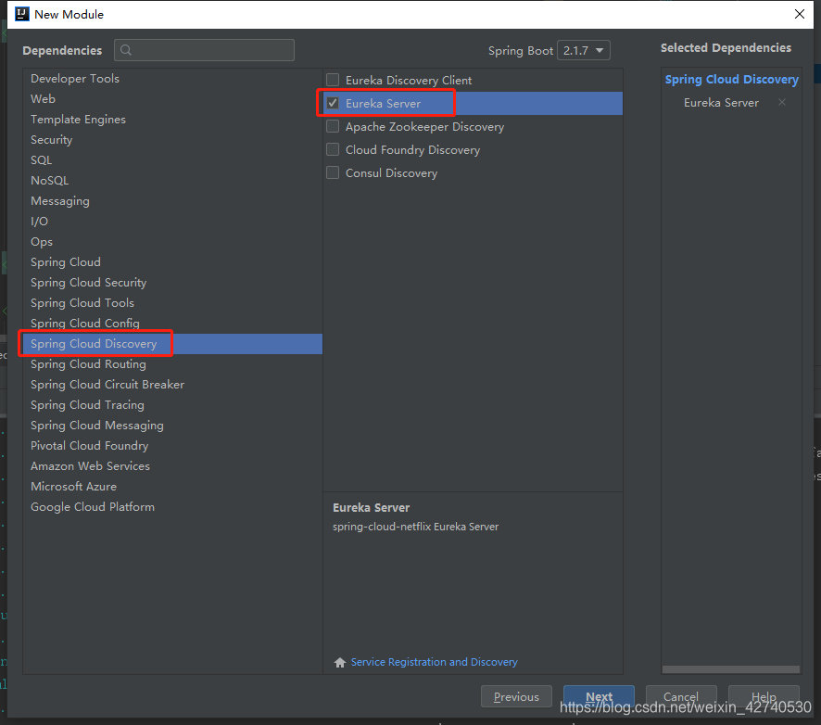Uncheck the Eureka Server checkbox

[x=333, y=103]
